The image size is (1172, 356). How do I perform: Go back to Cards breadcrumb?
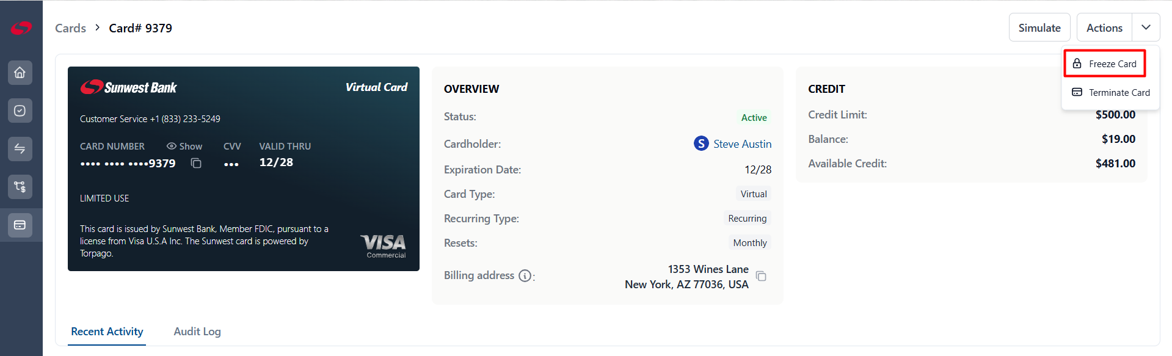70,28
